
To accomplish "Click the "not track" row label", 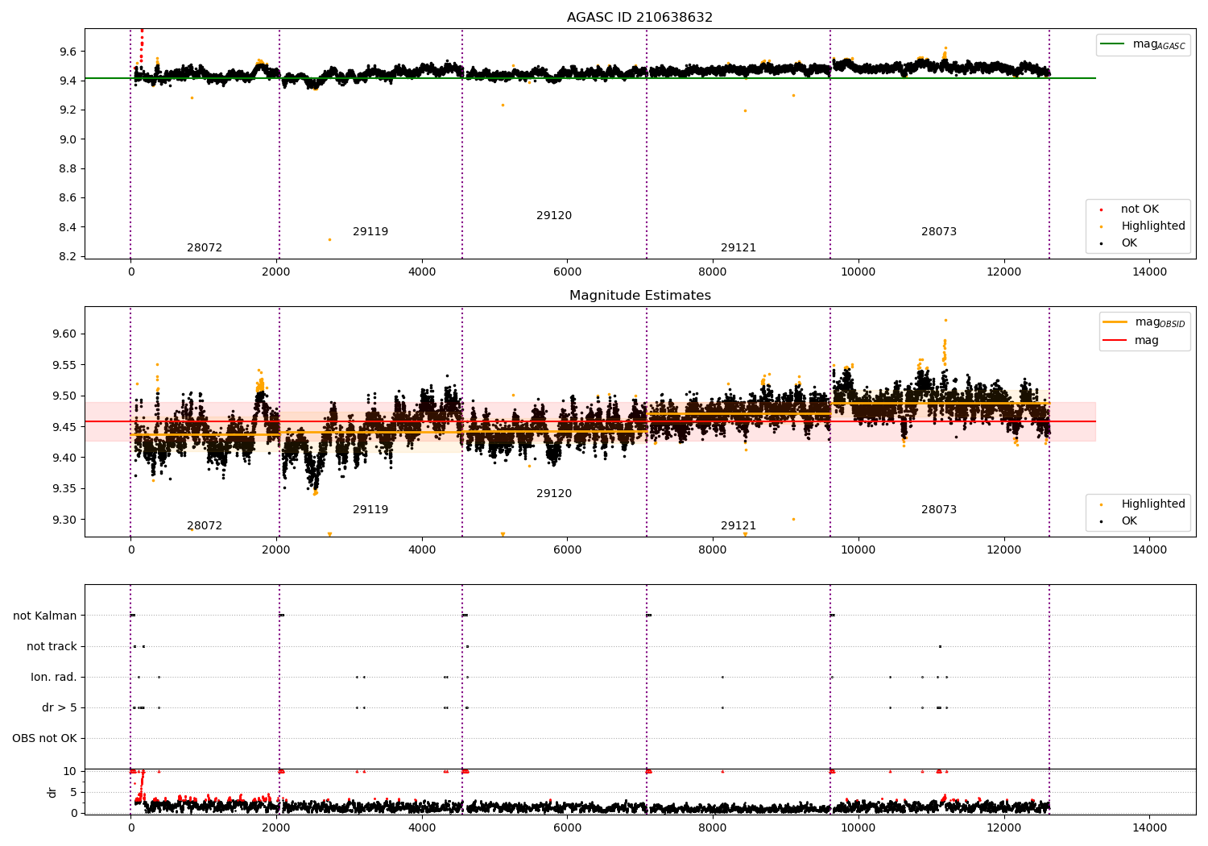I will pyautogui.click(x=52, y=646).
